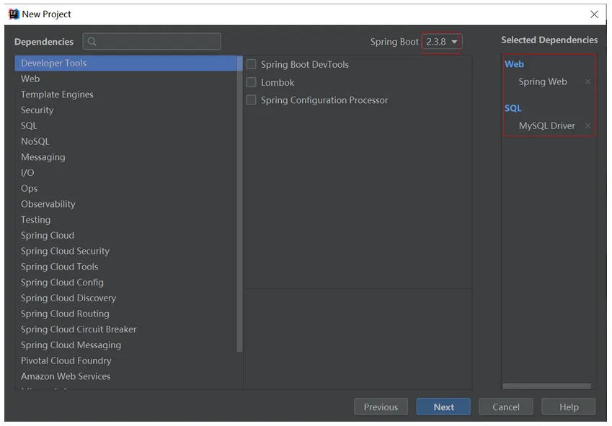The width and height of the screenshot is (612, 426).
Task: Open Template Engines category
Action: [125, 94]
